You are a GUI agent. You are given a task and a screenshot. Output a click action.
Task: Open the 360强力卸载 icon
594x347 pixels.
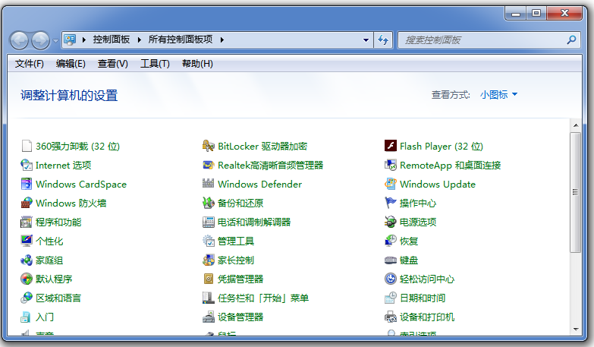[x=27, y=146]
